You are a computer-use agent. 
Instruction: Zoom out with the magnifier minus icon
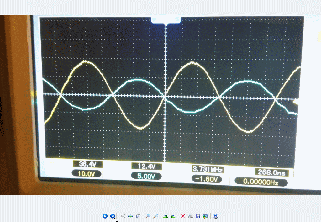coord(155,216)
